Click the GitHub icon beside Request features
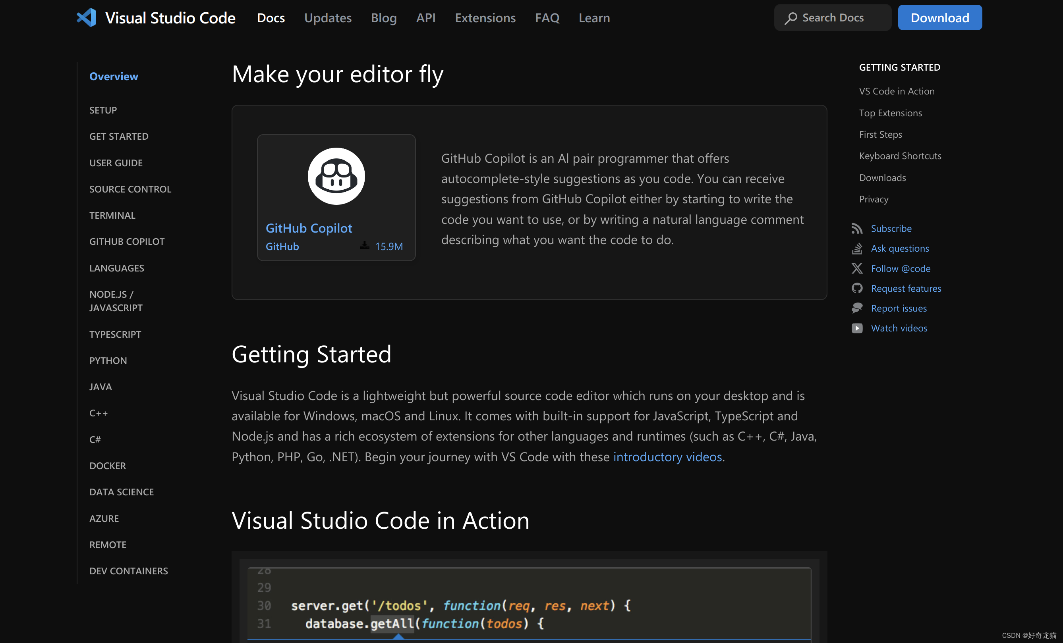1063x643 pixels. pos(857,288)
